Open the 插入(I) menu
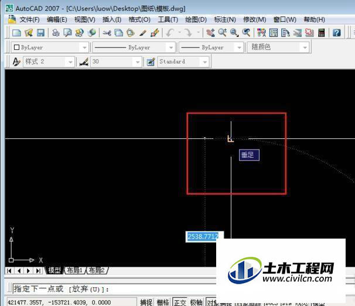 tap(112, 20)
